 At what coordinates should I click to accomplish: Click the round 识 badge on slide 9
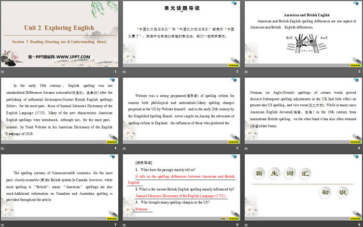tap(343, 192)
